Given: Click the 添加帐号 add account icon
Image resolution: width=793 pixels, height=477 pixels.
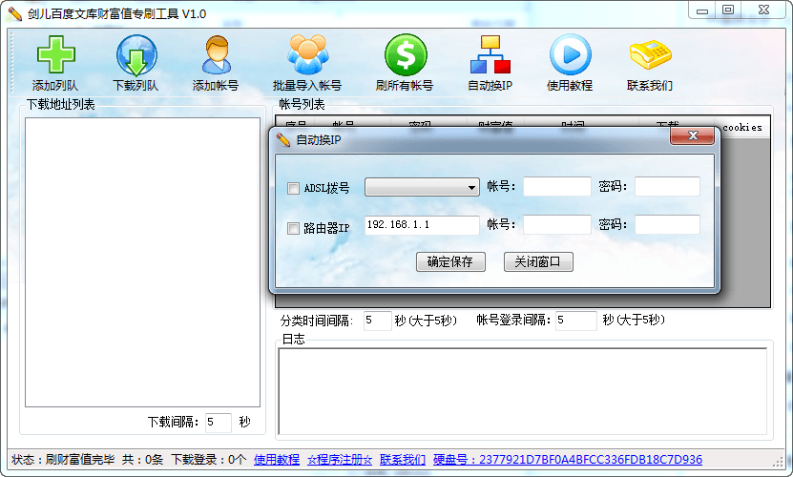Looking at the screenshot, I should (x=217, y=54).
